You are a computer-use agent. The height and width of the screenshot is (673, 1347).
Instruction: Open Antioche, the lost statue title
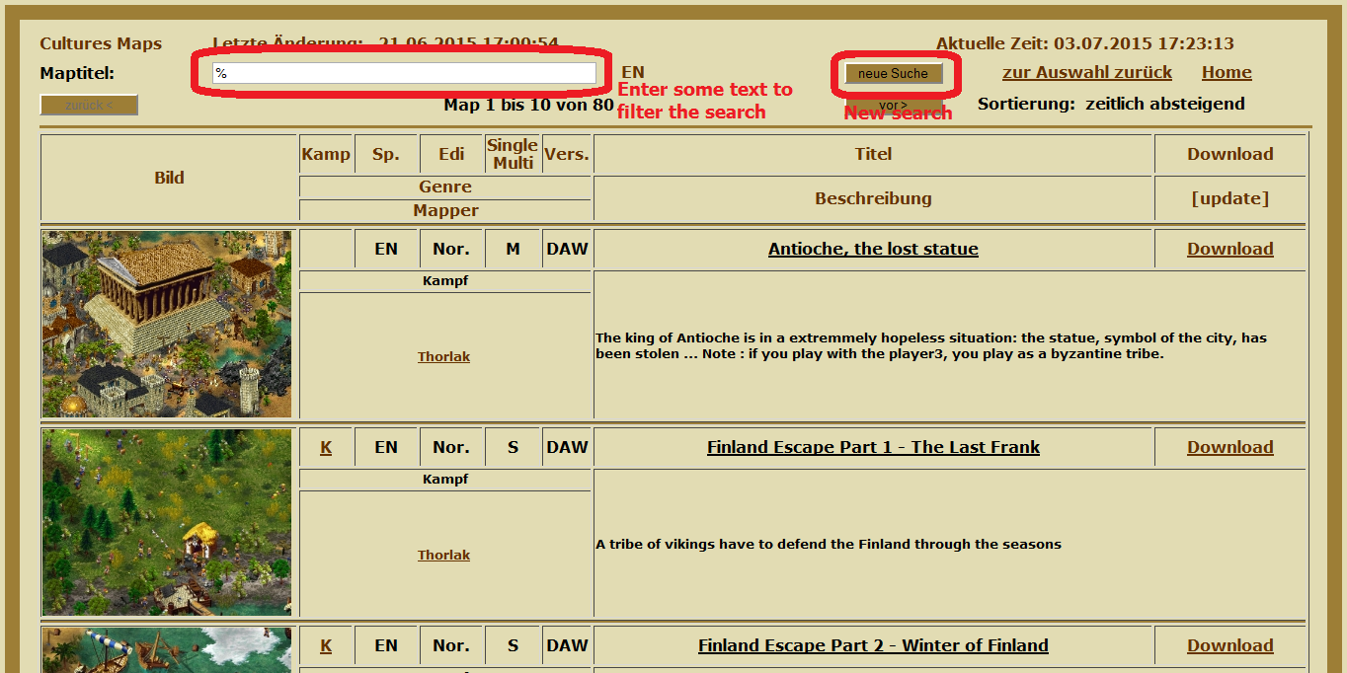pos(873,249)
